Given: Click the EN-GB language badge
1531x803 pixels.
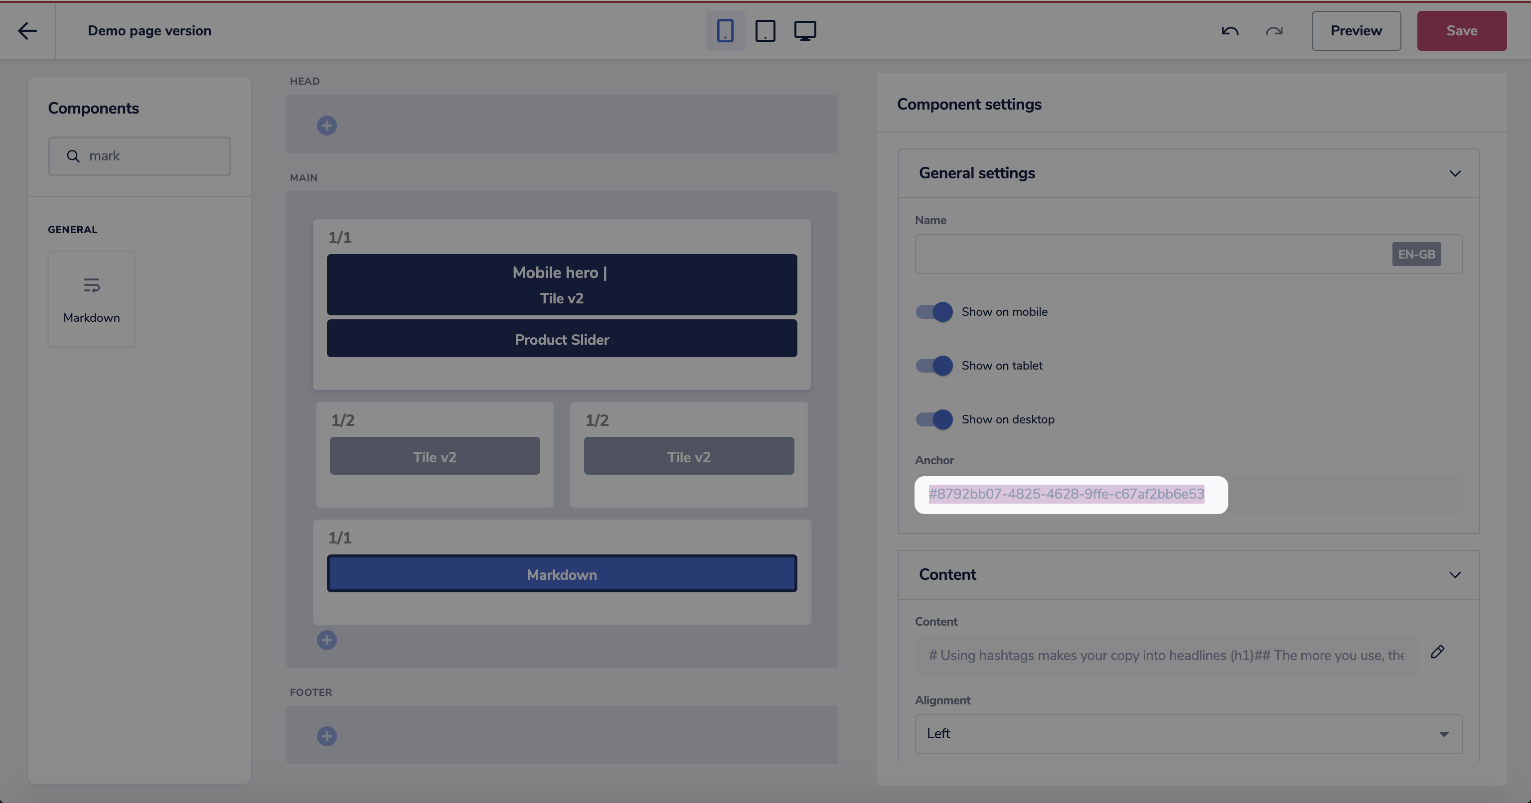Looking at the screenshot, I should click(x=1416, y=254).
